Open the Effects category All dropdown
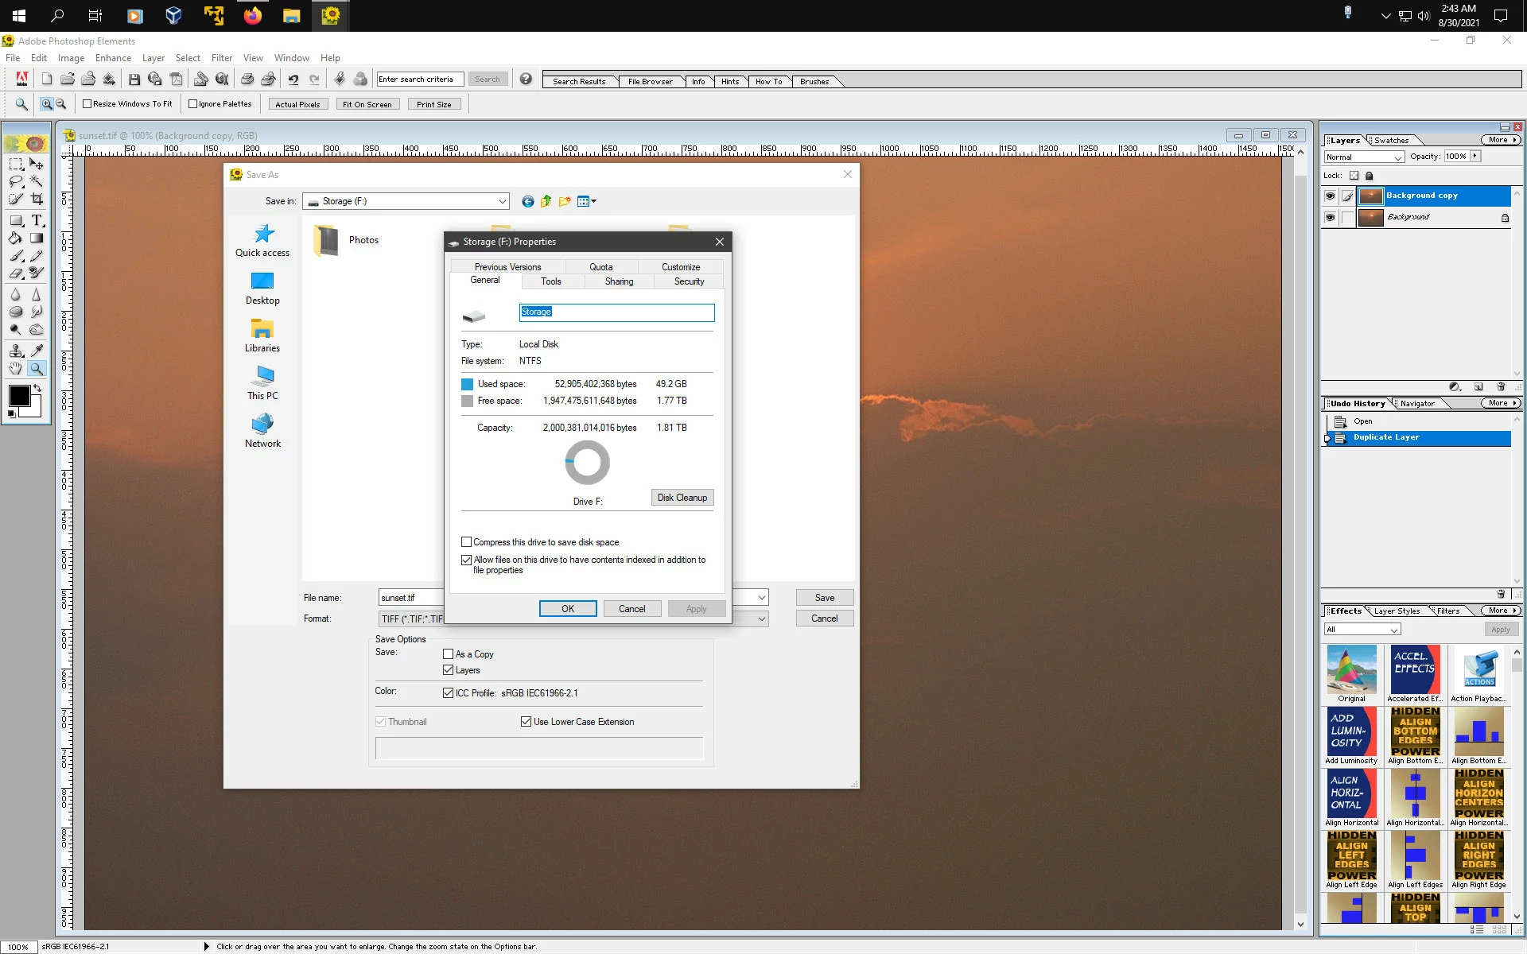Image resolution: width=1527 pixels, height=954 pixels. (1393, 630)
